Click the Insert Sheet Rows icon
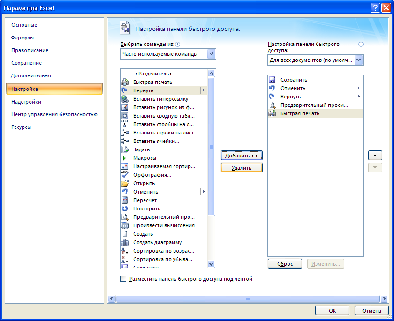The width and height of the screenshot is (394, 321). point(125,133)
